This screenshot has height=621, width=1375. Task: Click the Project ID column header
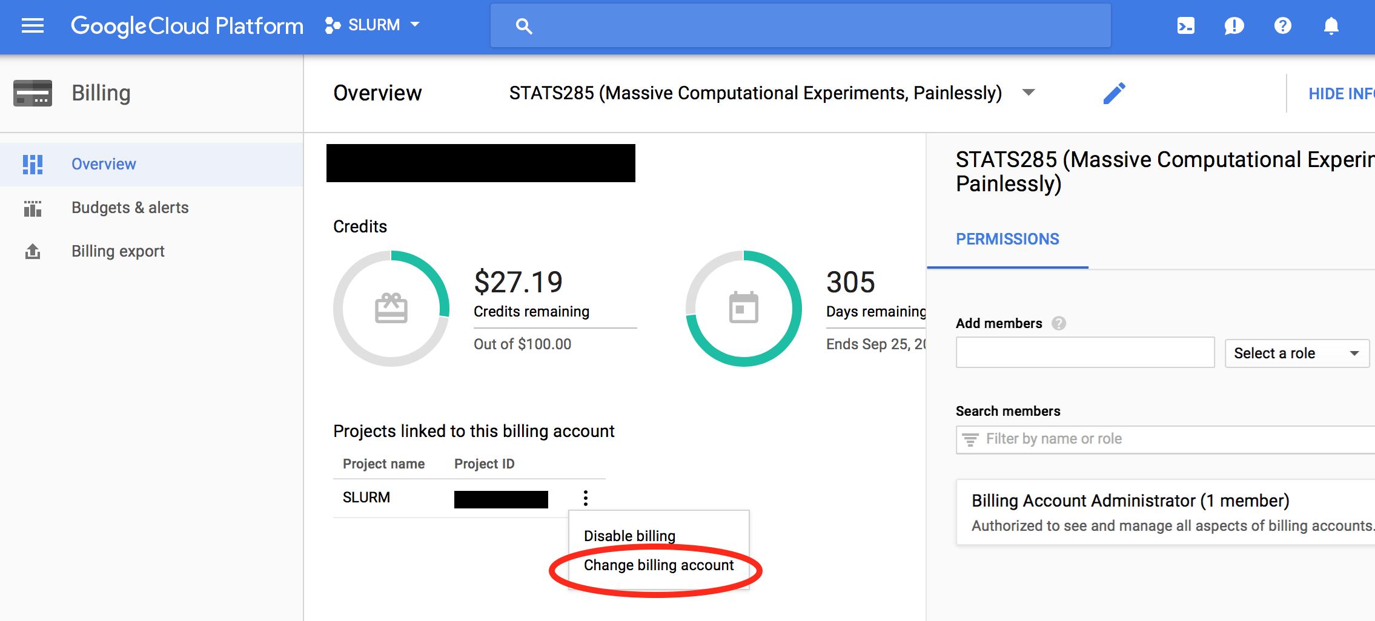click(x=484, y=464)
